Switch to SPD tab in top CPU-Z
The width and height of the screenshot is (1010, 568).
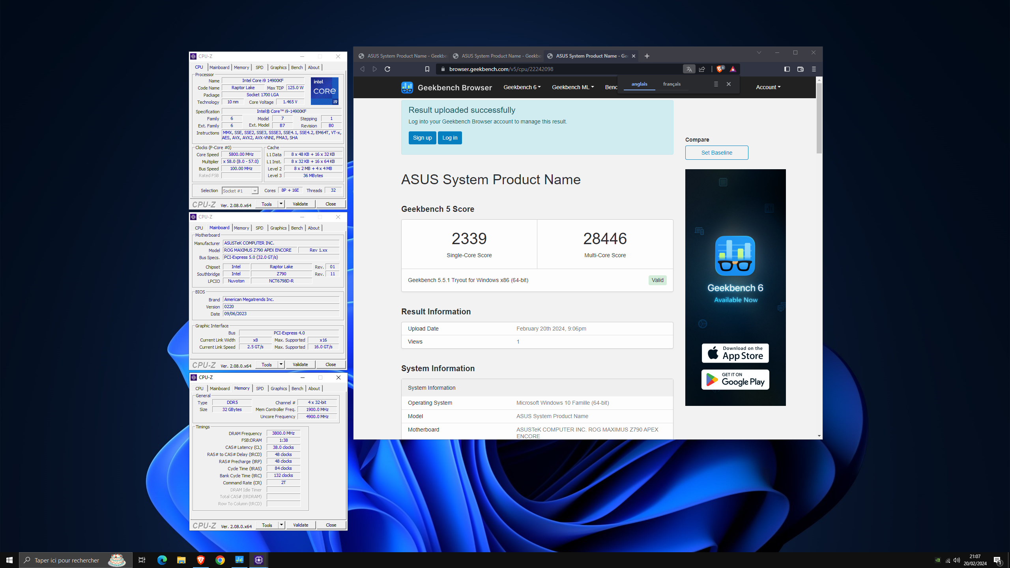click(x=259, y=67)
